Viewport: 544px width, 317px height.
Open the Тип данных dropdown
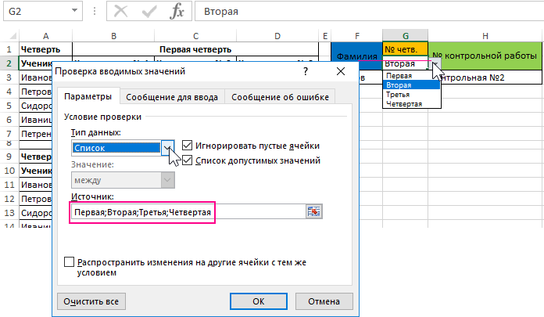167,148
